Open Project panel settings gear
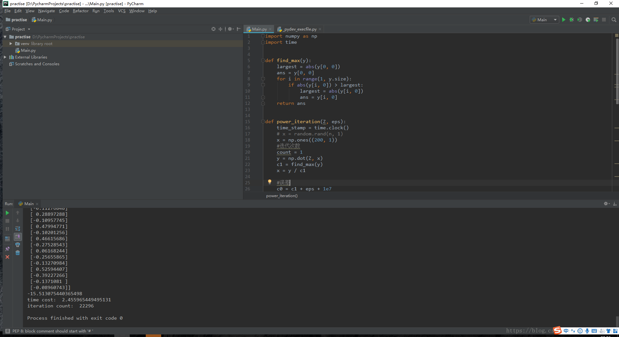Screen dimensions: 619x337 click(231, 29)
